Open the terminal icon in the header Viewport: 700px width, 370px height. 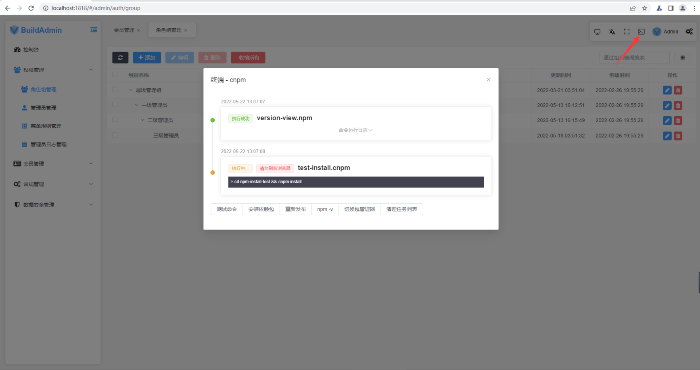641,31
